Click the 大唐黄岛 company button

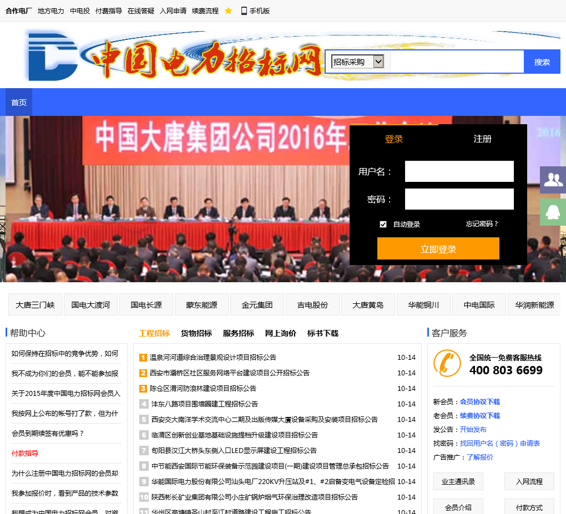point(368,305)
